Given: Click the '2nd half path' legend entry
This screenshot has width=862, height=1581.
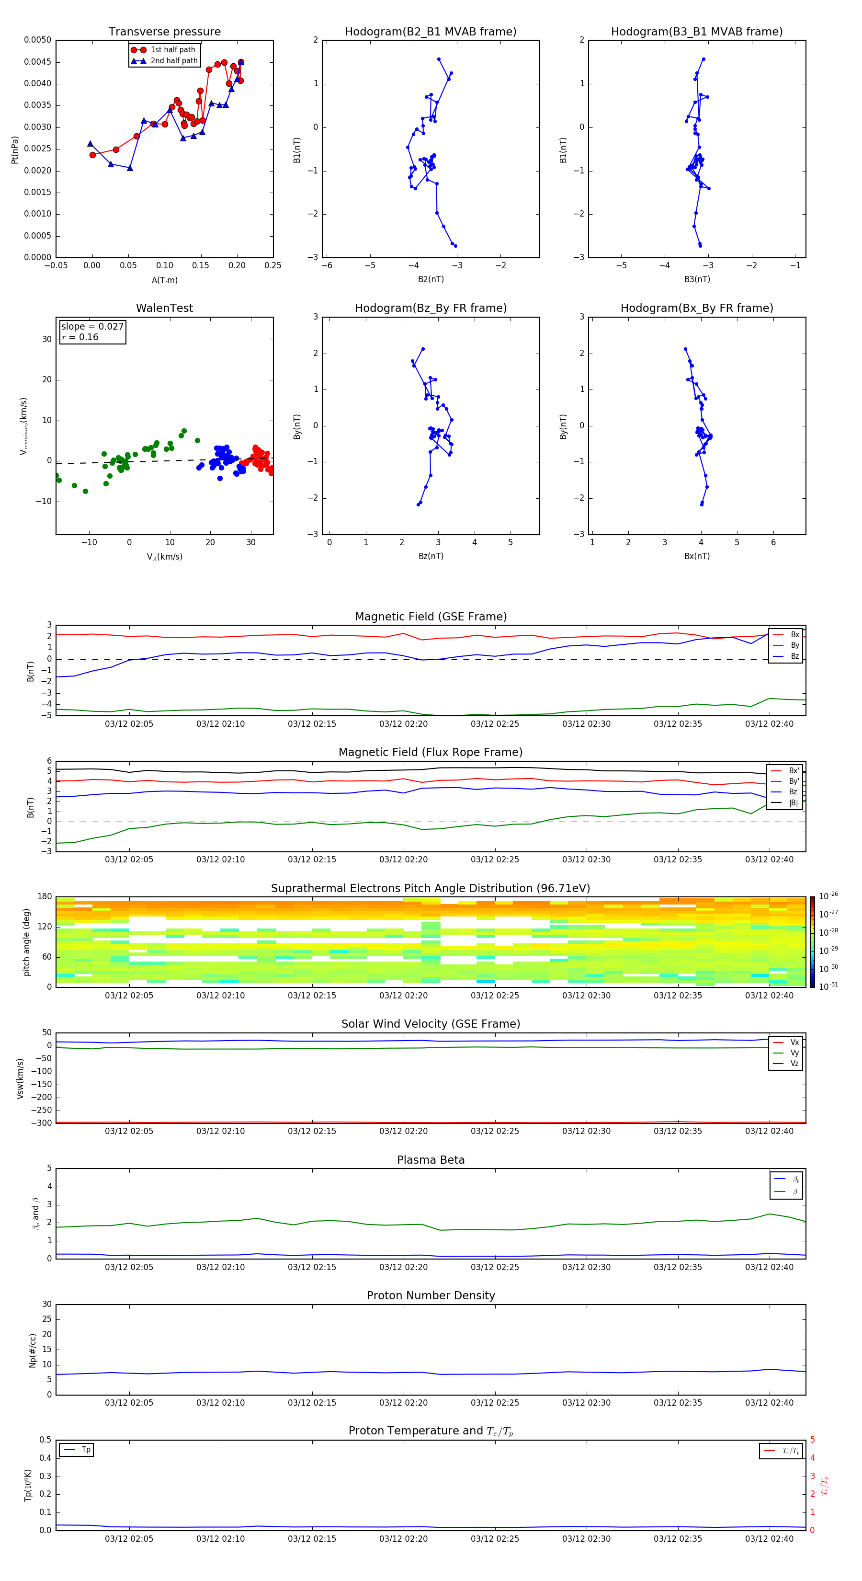Looking at the screenshot, I should pyautogui.click(x=164, y=61).
